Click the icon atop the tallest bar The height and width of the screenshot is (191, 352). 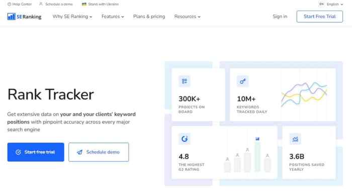(257, 139)
